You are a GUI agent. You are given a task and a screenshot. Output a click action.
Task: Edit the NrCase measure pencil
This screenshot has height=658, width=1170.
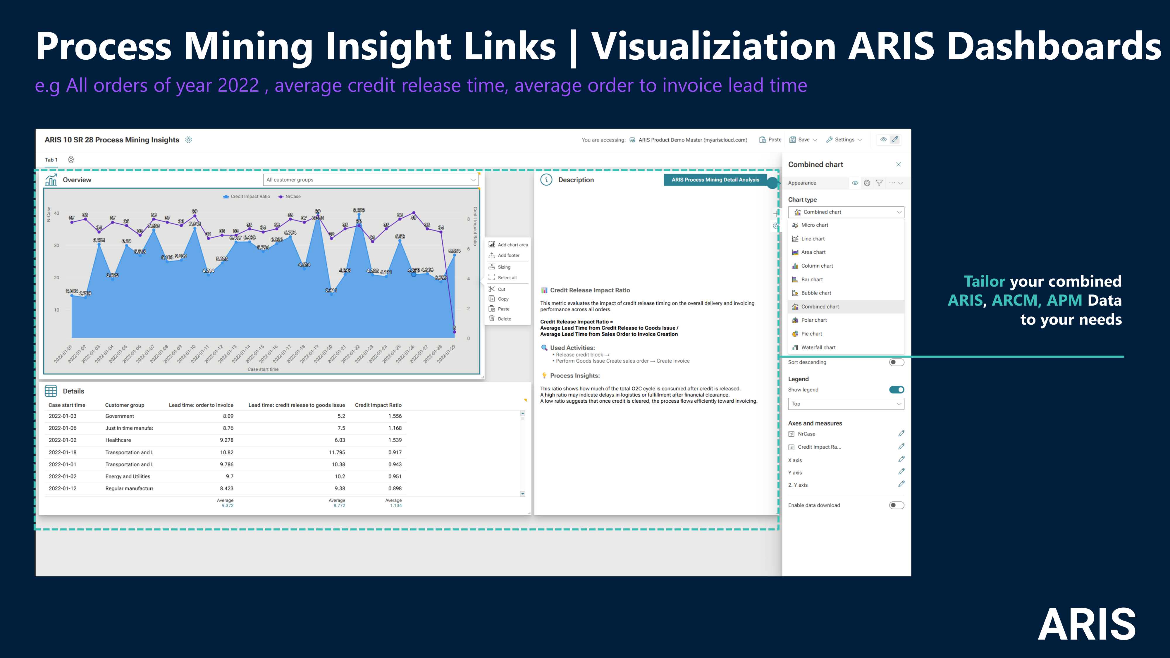point(901,434)
